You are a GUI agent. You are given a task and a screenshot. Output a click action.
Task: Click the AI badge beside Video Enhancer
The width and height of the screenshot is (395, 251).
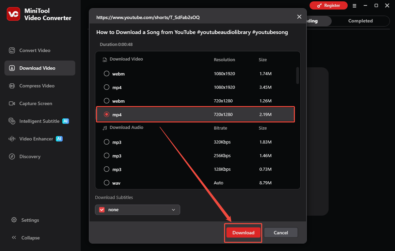pos(59,139)
